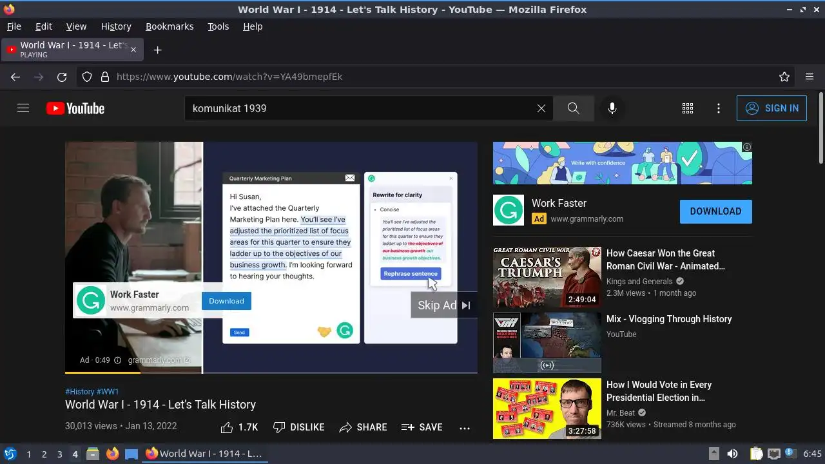Bookmark this page with star icon

(x=784, y=77)
